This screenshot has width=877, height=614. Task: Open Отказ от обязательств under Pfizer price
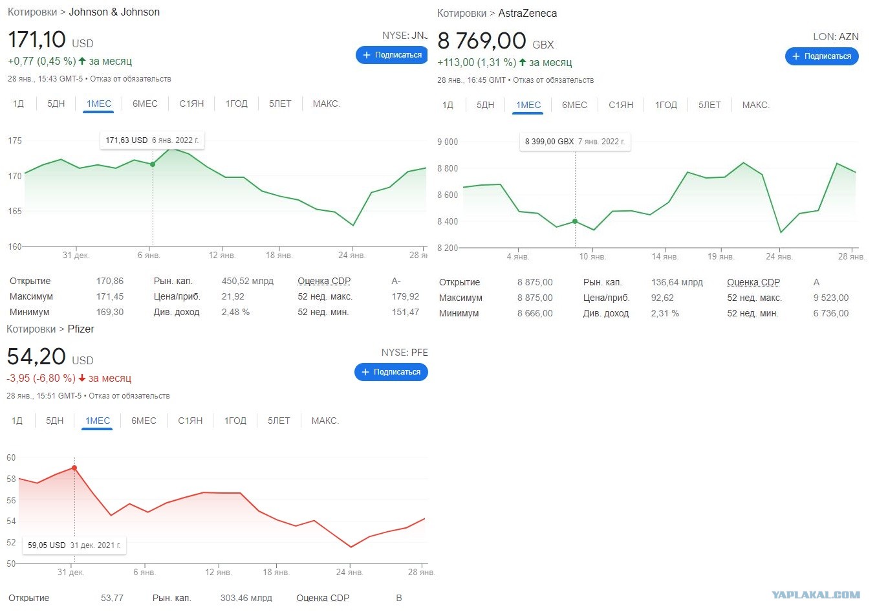coord(129,396)
